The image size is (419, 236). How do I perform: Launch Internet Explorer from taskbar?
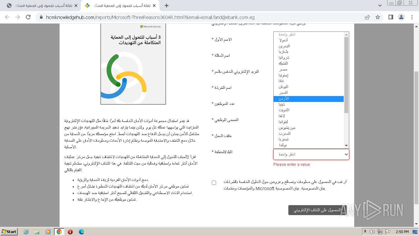tap(26, 232)
